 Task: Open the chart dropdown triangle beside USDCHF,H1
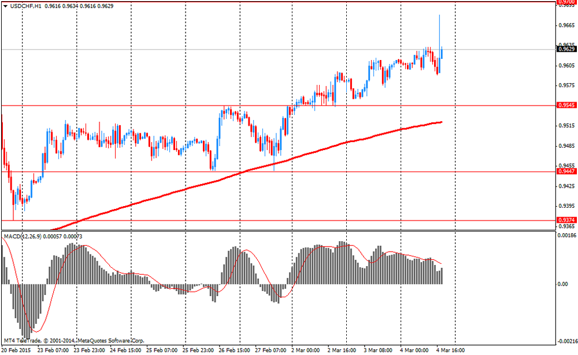5,6
